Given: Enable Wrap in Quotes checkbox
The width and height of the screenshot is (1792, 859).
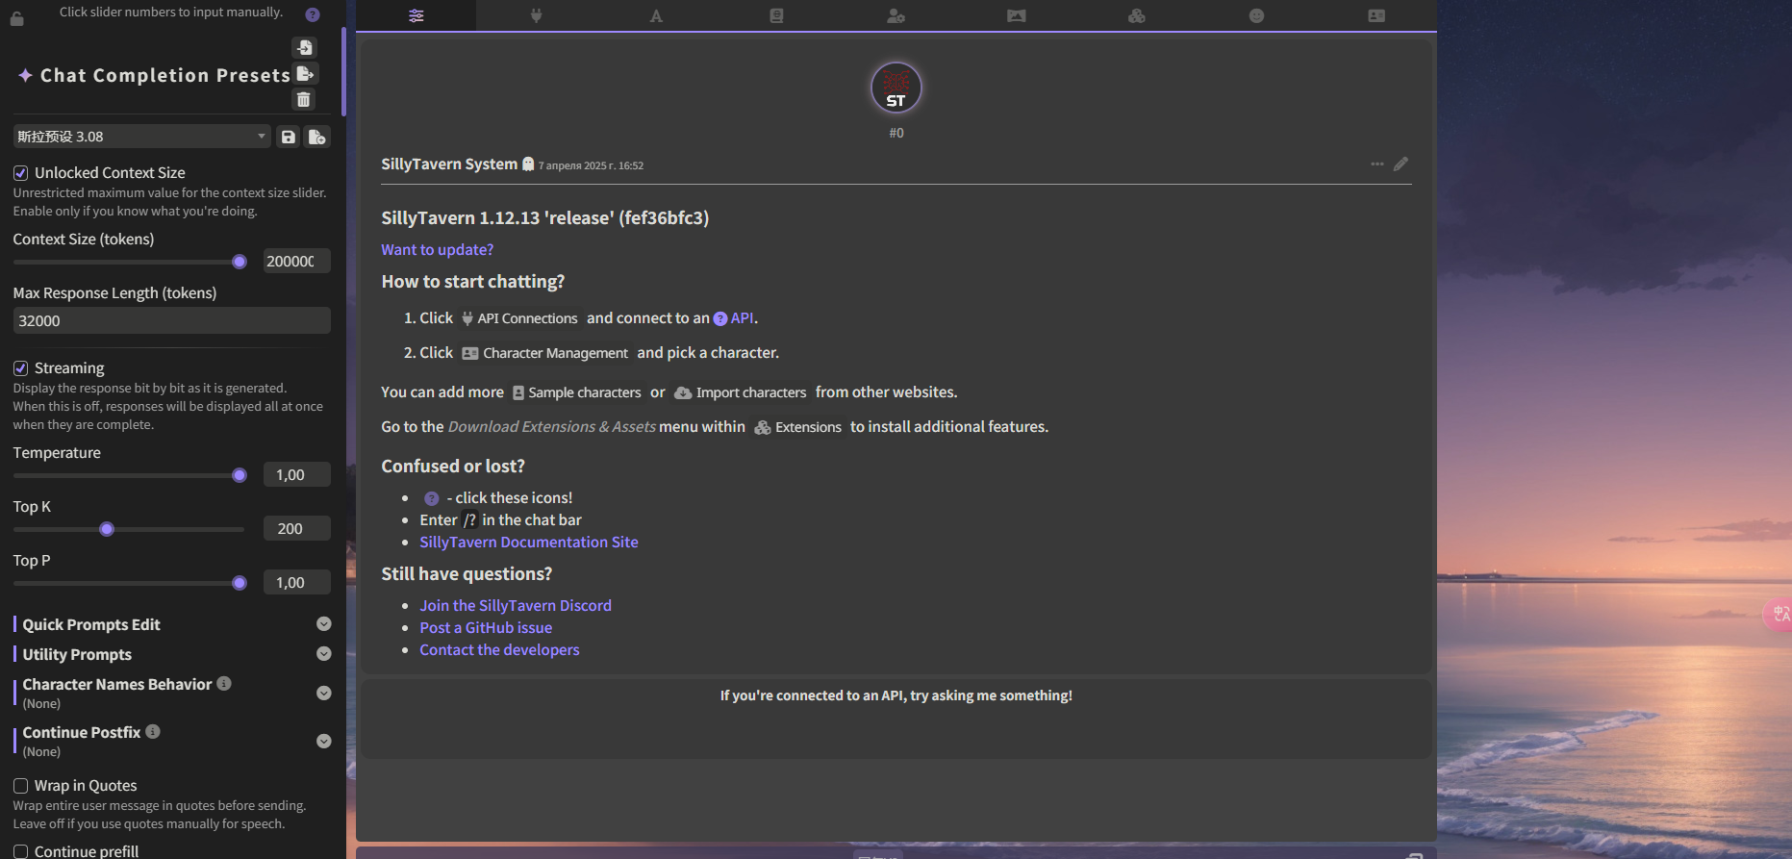Looking at the screenshot, I should point(20,786).
